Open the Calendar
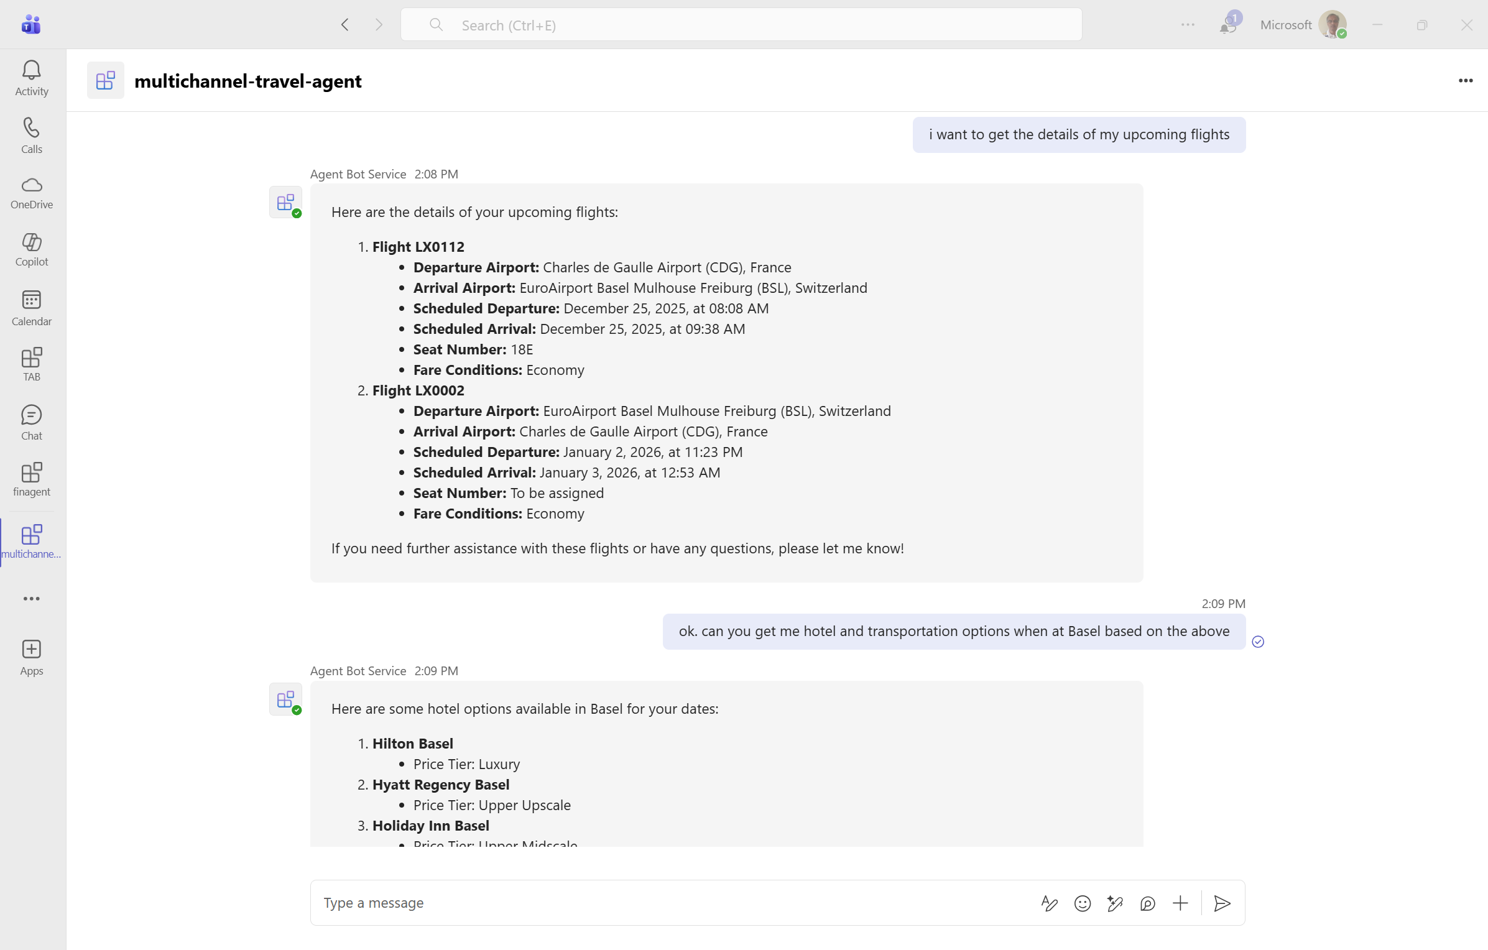 (31, 307)
